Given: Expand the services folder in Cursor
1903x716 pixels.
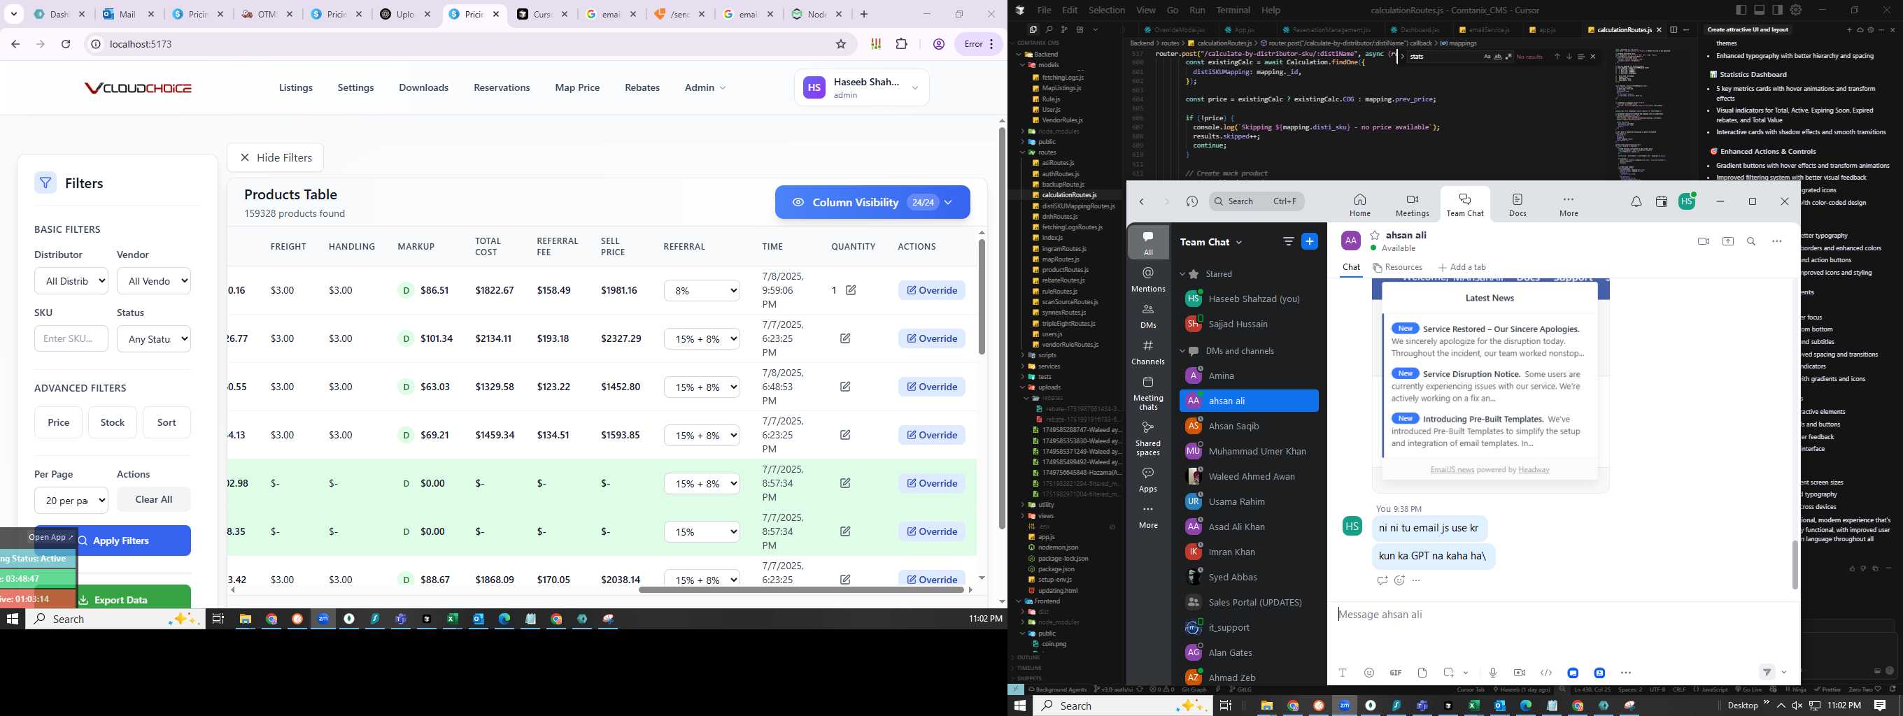Looking at the screenshot, I should (1048, 366).
